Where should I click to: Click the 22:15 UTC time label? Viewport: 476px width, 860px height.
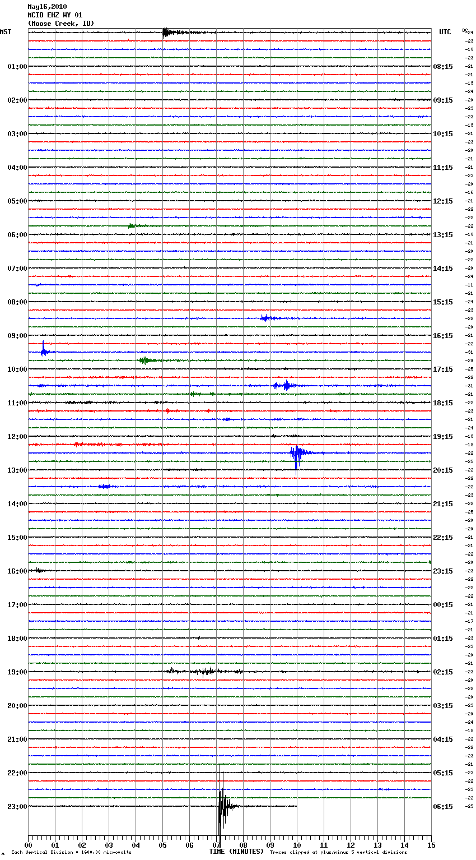pos(443,538)
